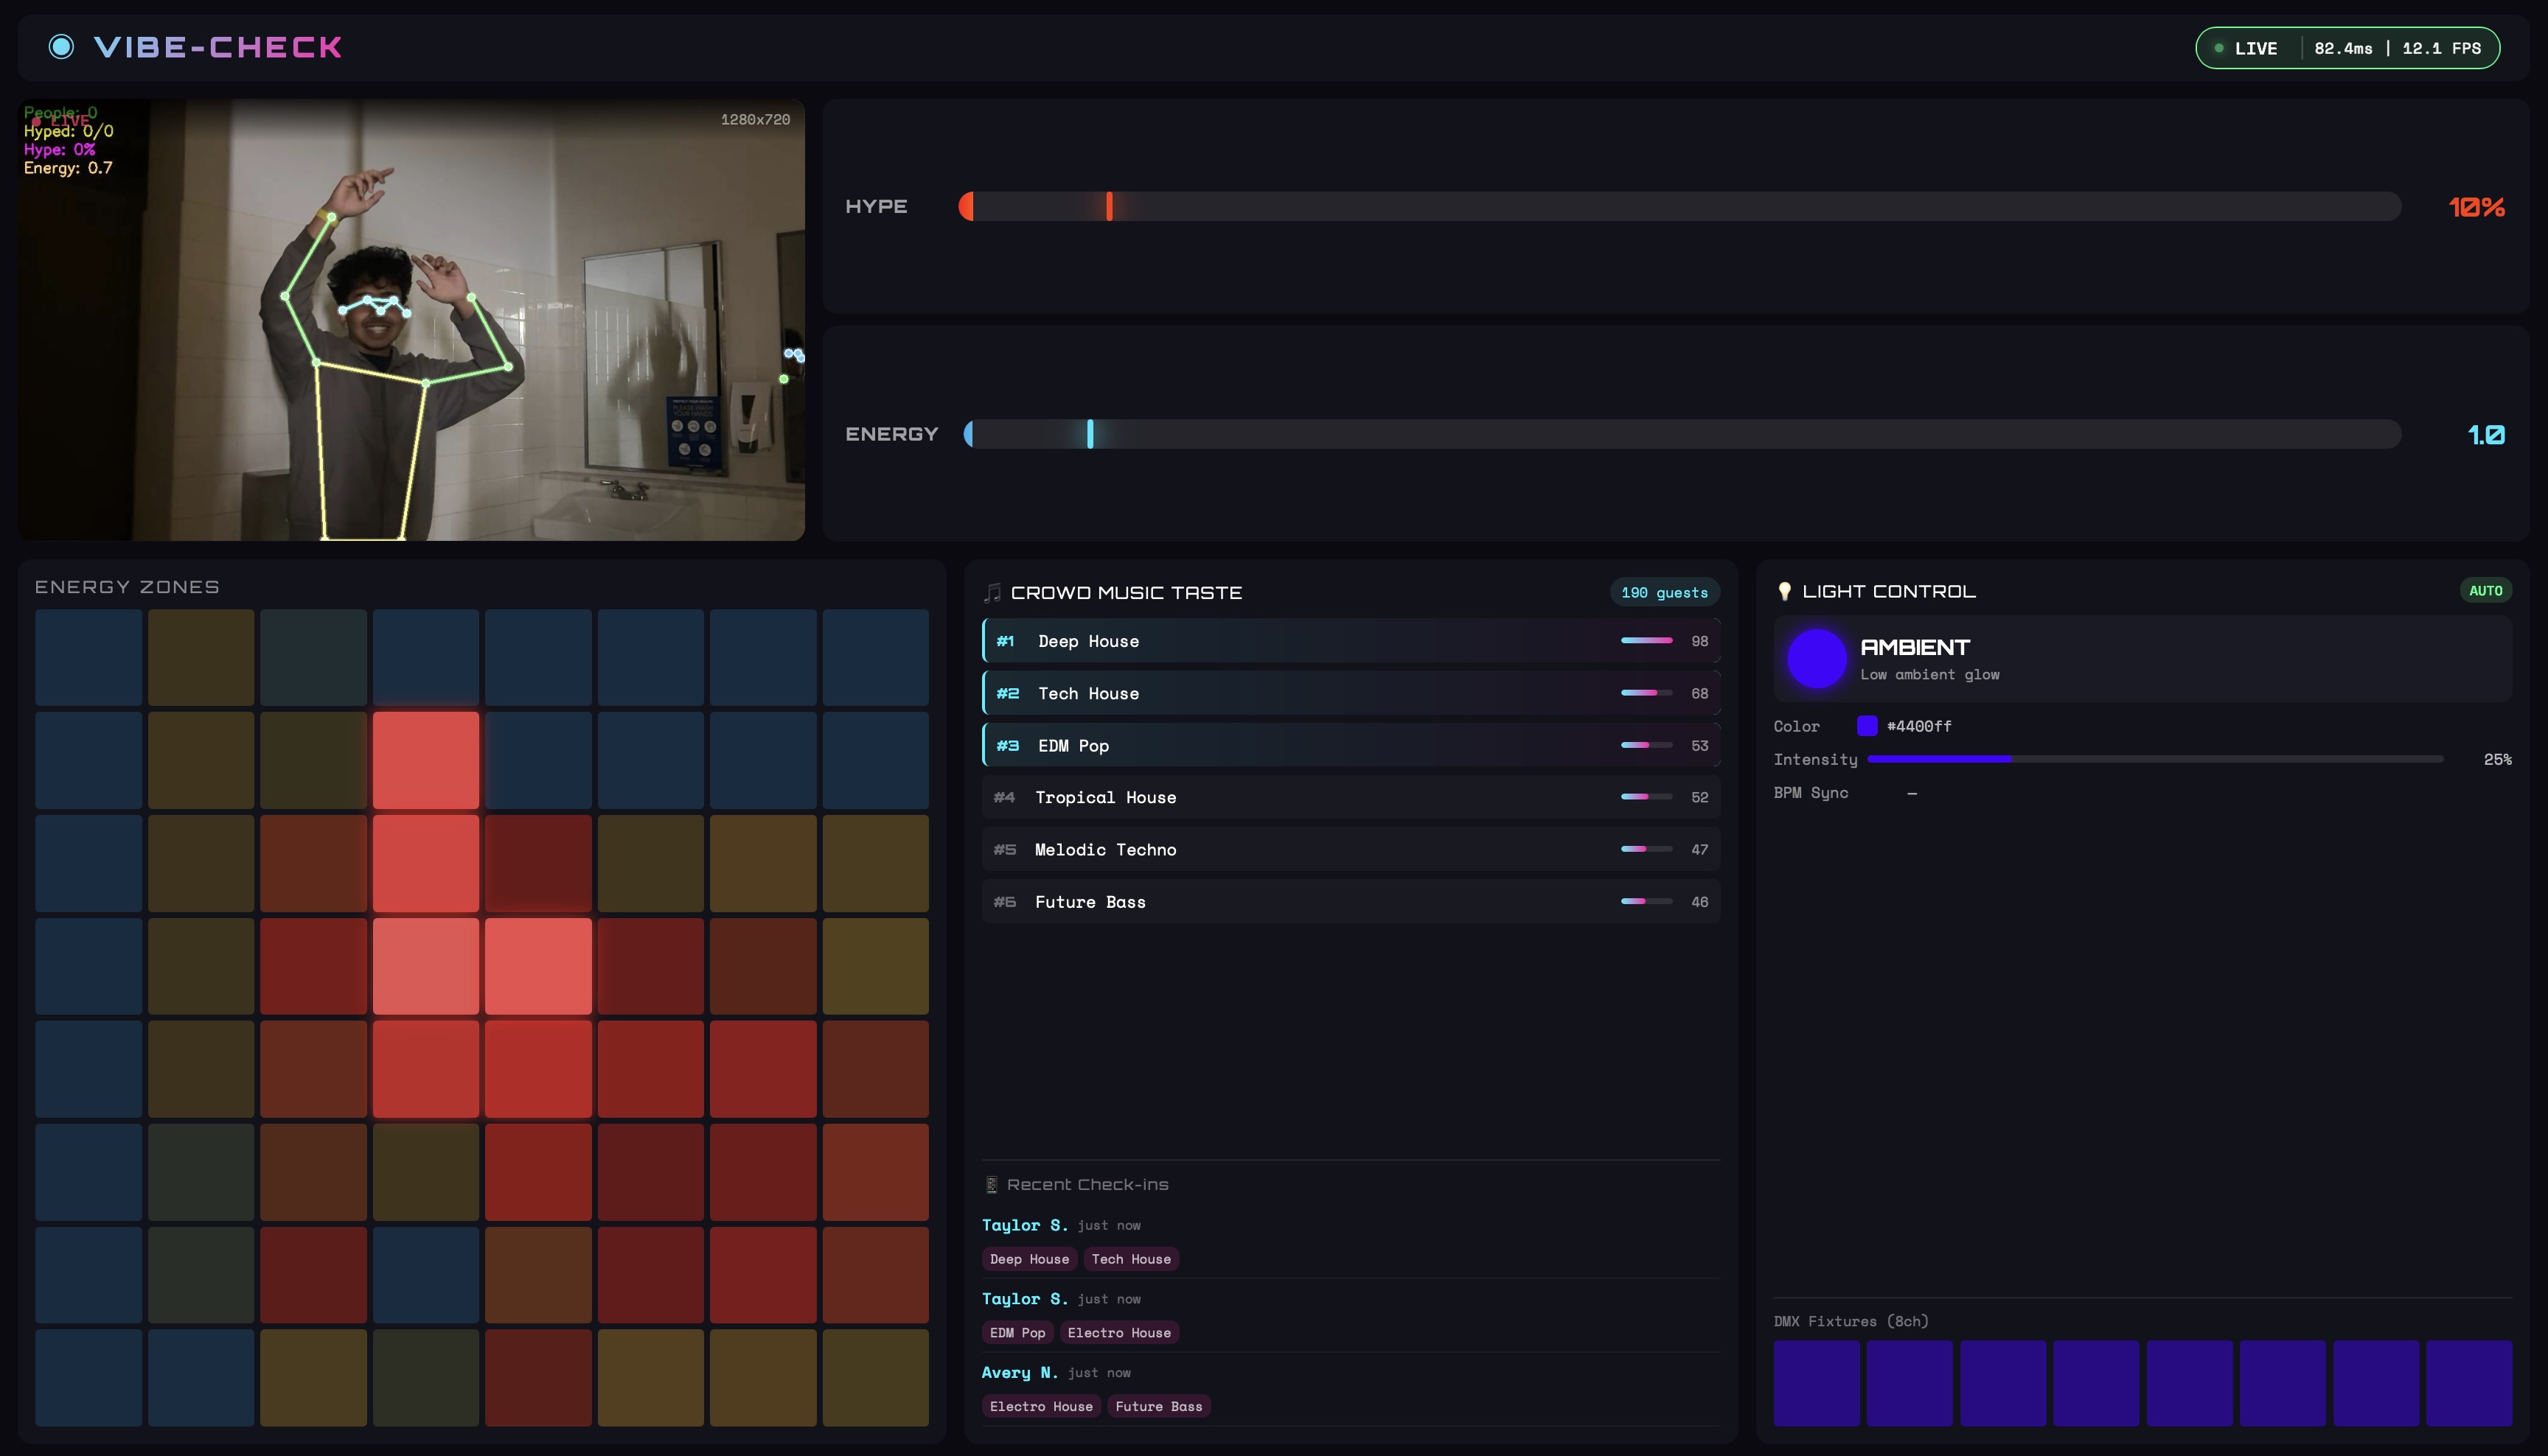Image resolution: width=2548 pixels, height=1456 pixels.
Task: Click the phone icon next to Recent Check-ins
Action: click(992, 1185)
